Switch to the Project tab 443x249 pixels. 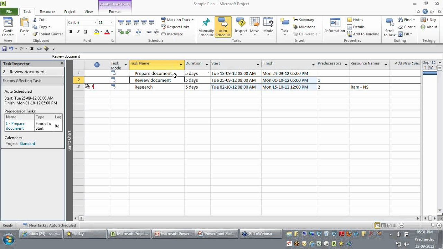tap(70, 12)
